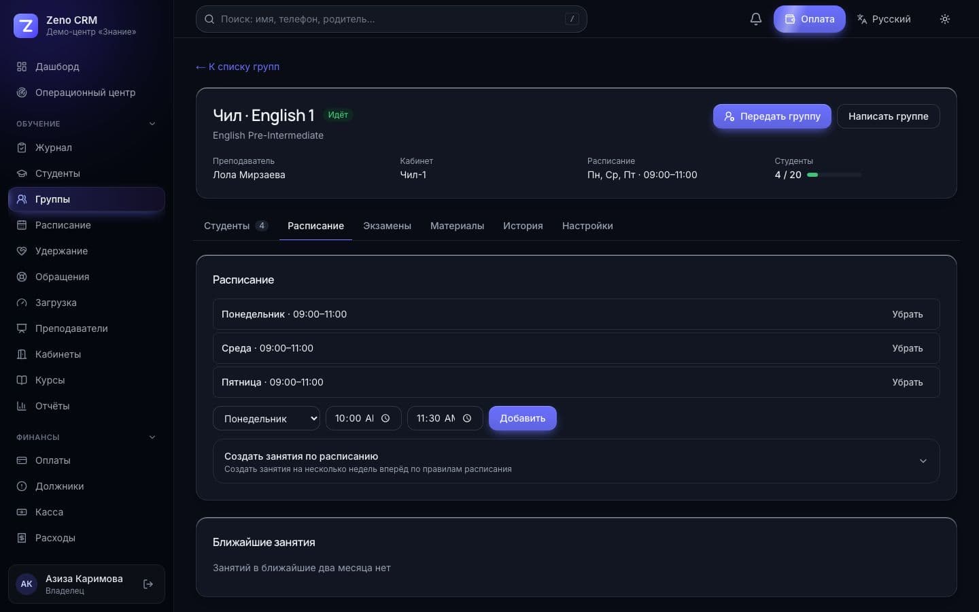
Task: Open the Понедельник weekday dropdown
Action: tap(267, 418)
